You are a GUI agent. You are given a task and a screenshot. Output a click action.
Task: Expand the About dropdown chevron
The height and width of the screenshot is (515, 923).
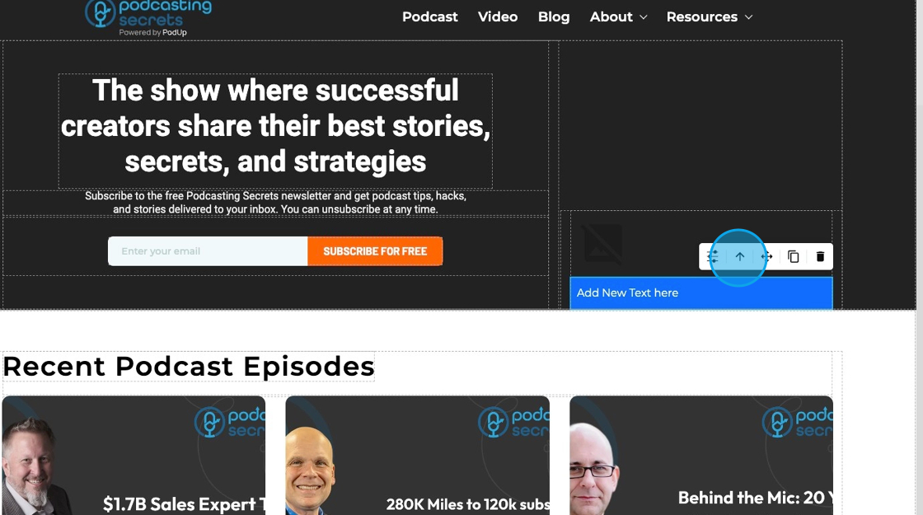point(644,17)
